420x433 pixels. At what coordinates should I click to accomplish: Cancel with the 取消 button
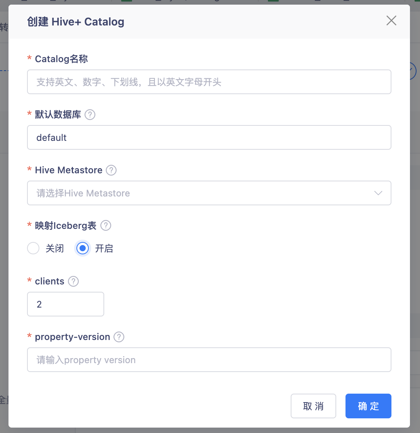pyautogui.click(x=313, y=406)
